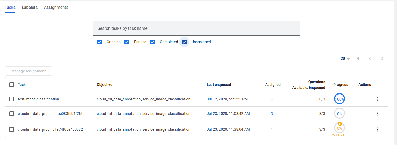Click the search tasks by name field
This screenshot has height=145, width=397.
197,28
